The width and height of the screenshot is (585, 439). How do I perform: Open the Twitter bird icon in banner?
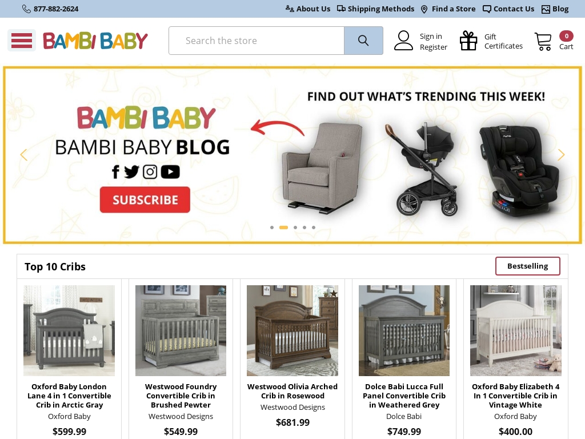tap(131, 171)
